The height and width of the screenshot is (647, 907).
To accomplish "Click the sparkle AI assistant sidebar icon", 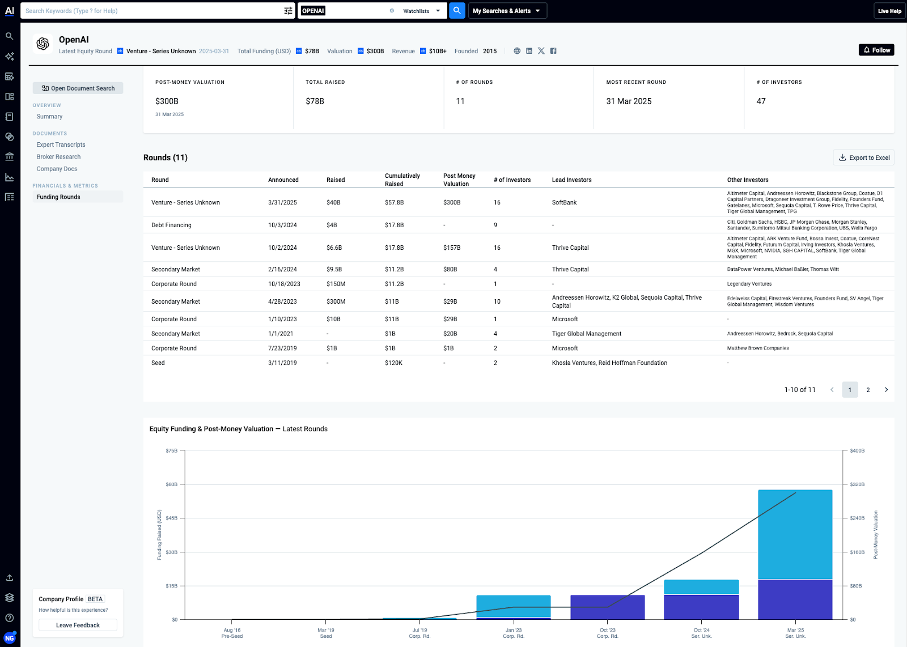I will [10, 57].
